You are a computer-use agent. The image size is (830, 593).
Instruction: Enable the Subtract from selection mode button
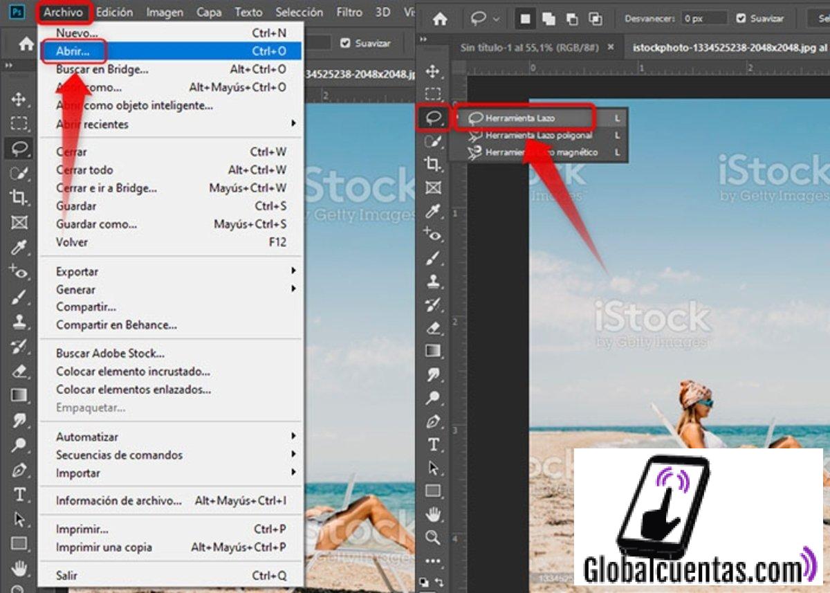(x=572, y=19)
